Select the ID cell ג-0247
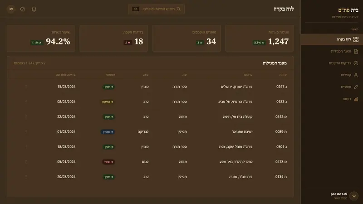This screenshot has height=204, width=363. point(281,87)
